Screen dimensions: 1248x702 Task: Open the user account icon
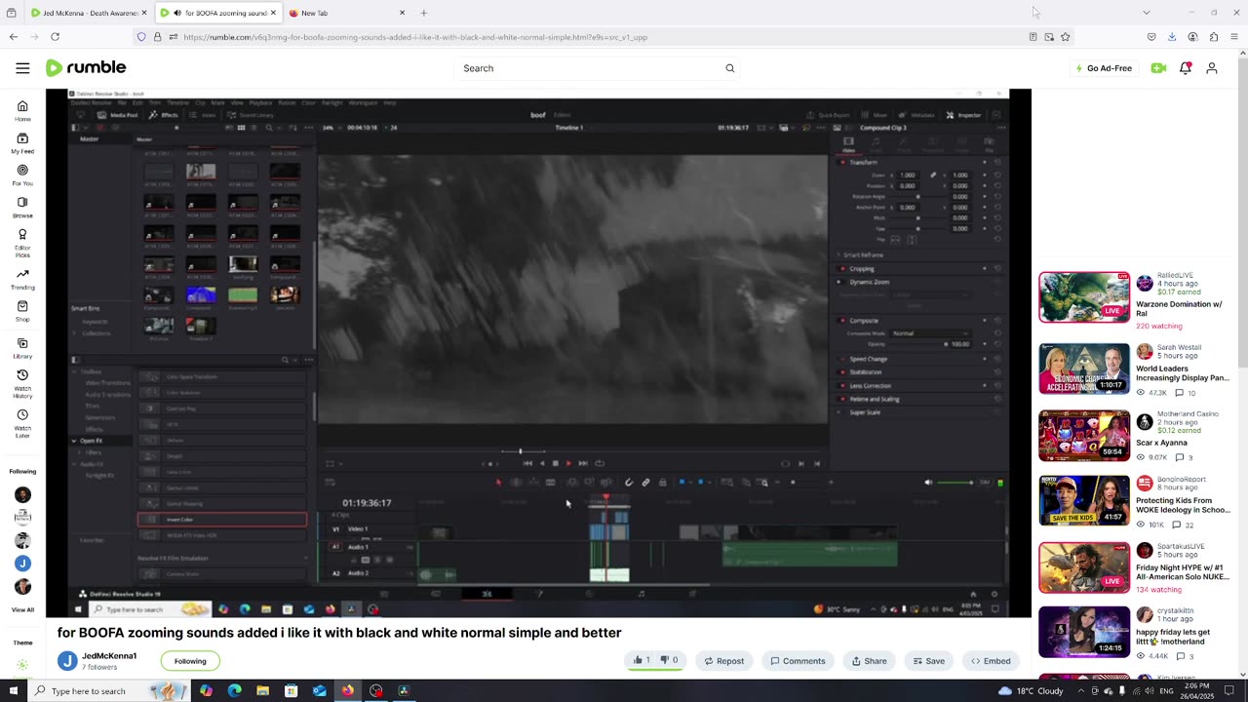pos(1212,68)
